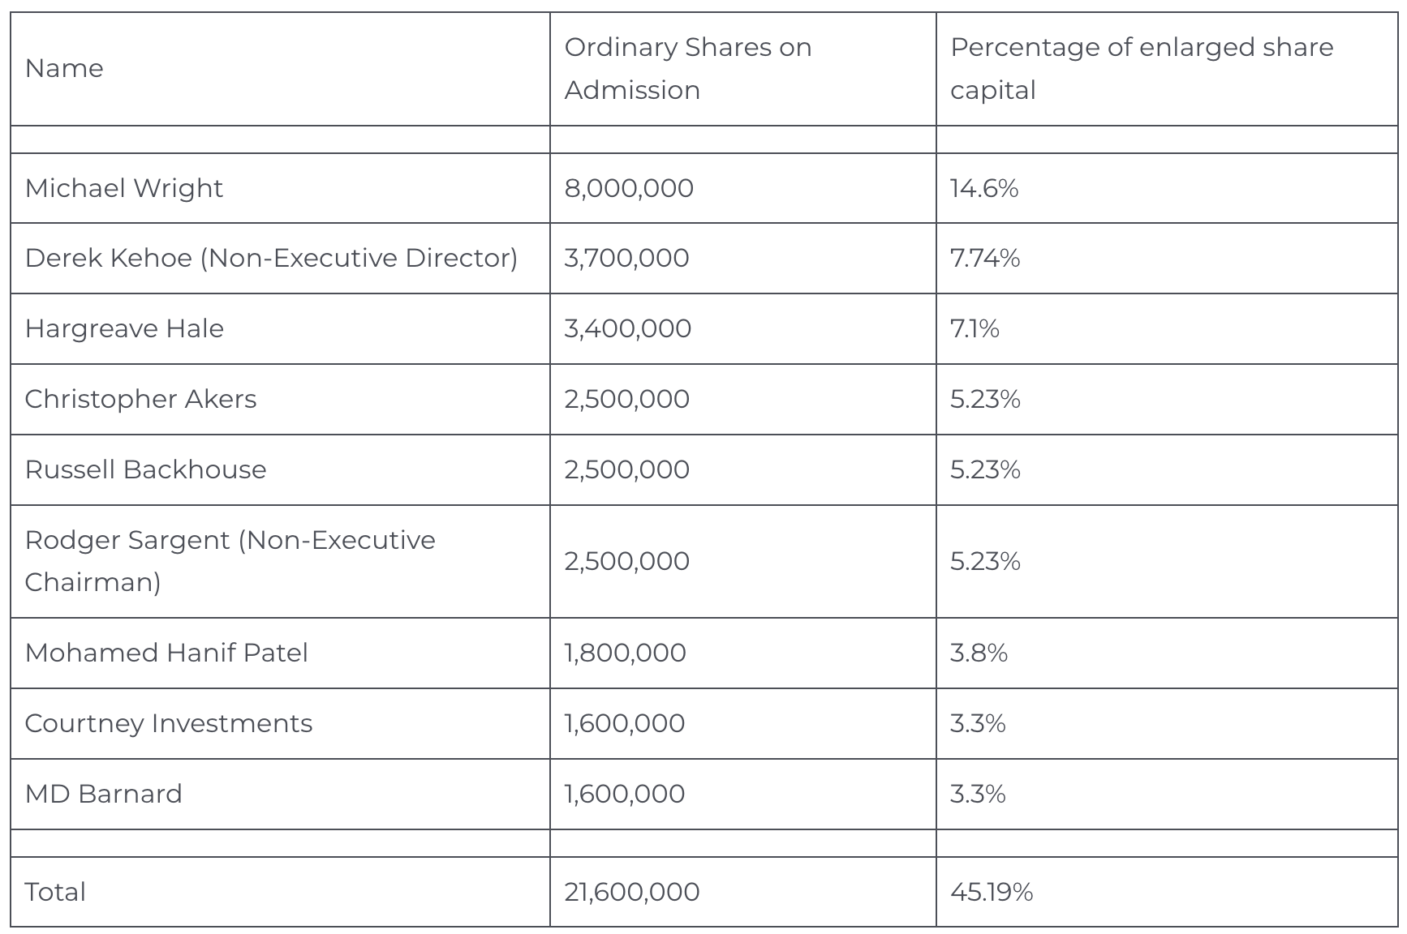Click the Percentage of enlarged share capital header

(x=1141, y=69)
